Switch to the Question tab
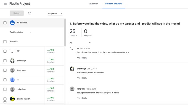The width and height of the screenshot is (188, 105). (x=94, y=4)
